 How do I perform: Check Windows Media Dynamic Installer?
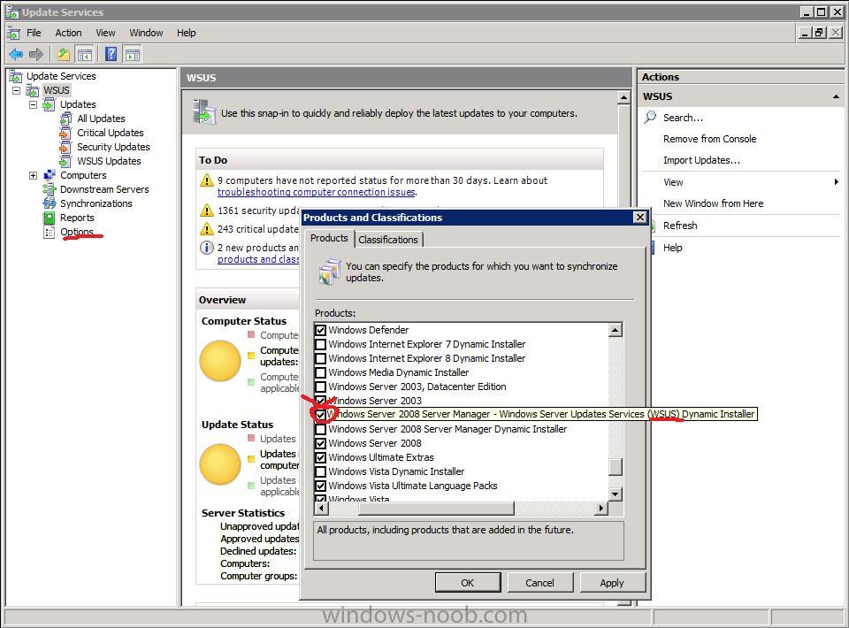click(x=320, y=372)
